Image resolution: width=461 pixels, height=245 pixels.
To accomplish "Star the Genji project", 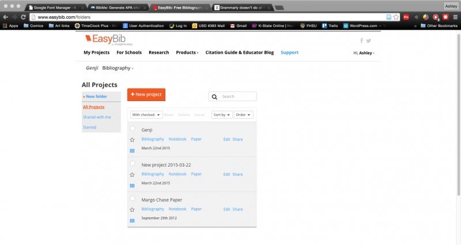I will [132, 140].
